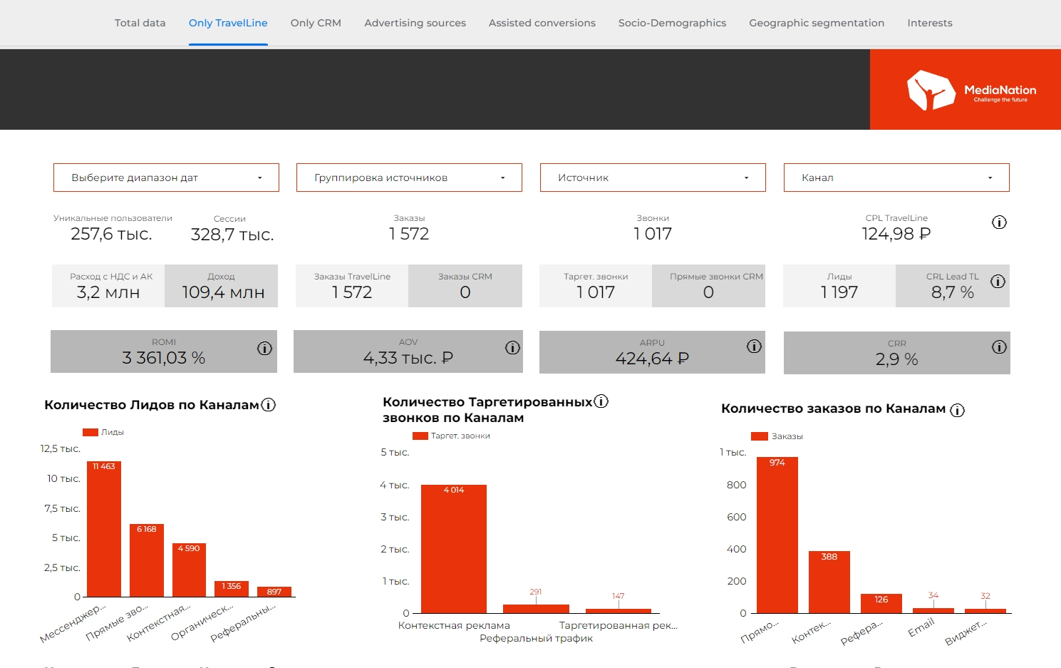Click the AOV metric info icon
This screenshot has width=1061, height=668.
512,348
